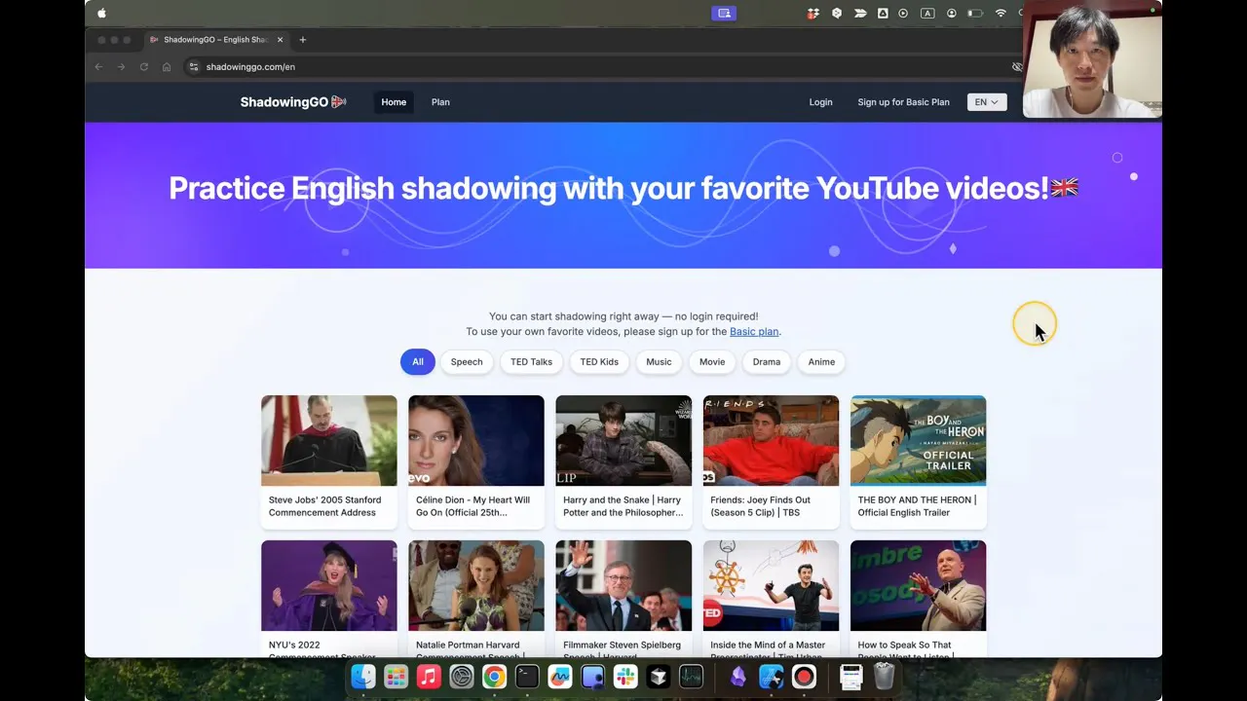Click the crossed-eye icon in address bar
1247x701 pixels.
tap(1016, 67)
